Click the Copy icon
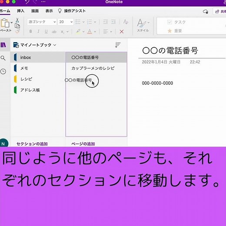 tap(17, 26)
